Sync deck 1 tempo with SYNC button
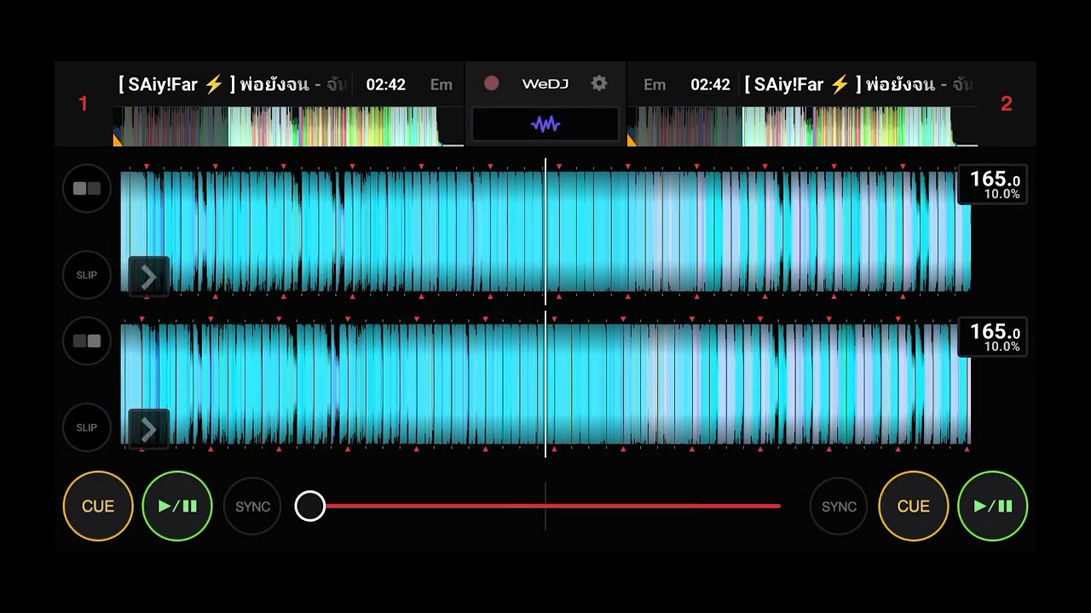 point(252,506)
